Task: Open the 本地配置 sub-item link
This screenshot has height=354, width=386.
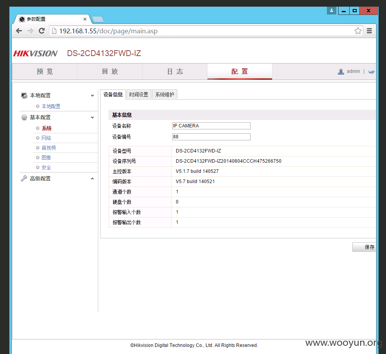Action: click(x=51, y=106)
